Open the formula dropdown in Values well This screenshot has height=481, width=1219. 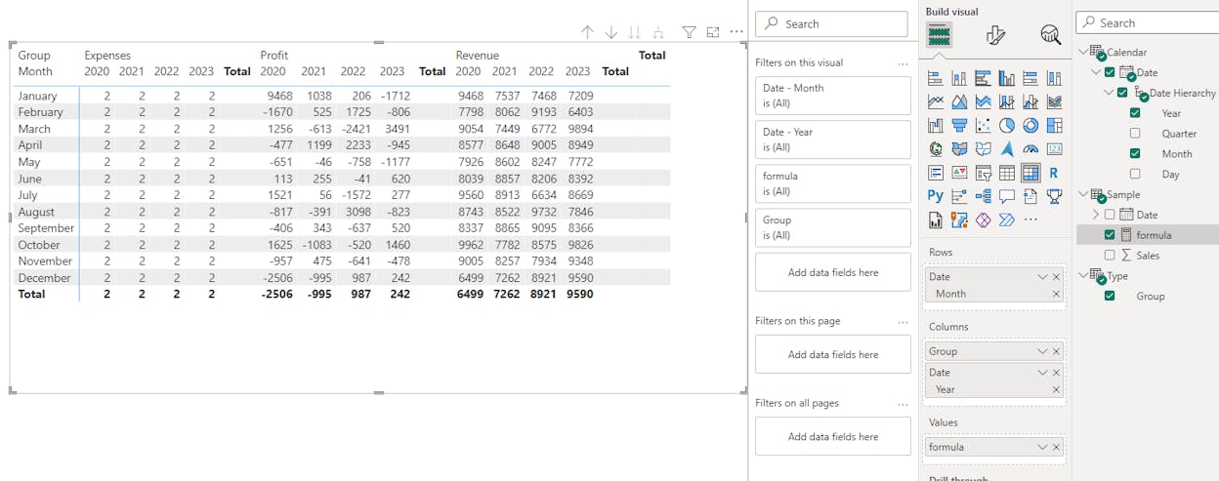coord(1042,447)
